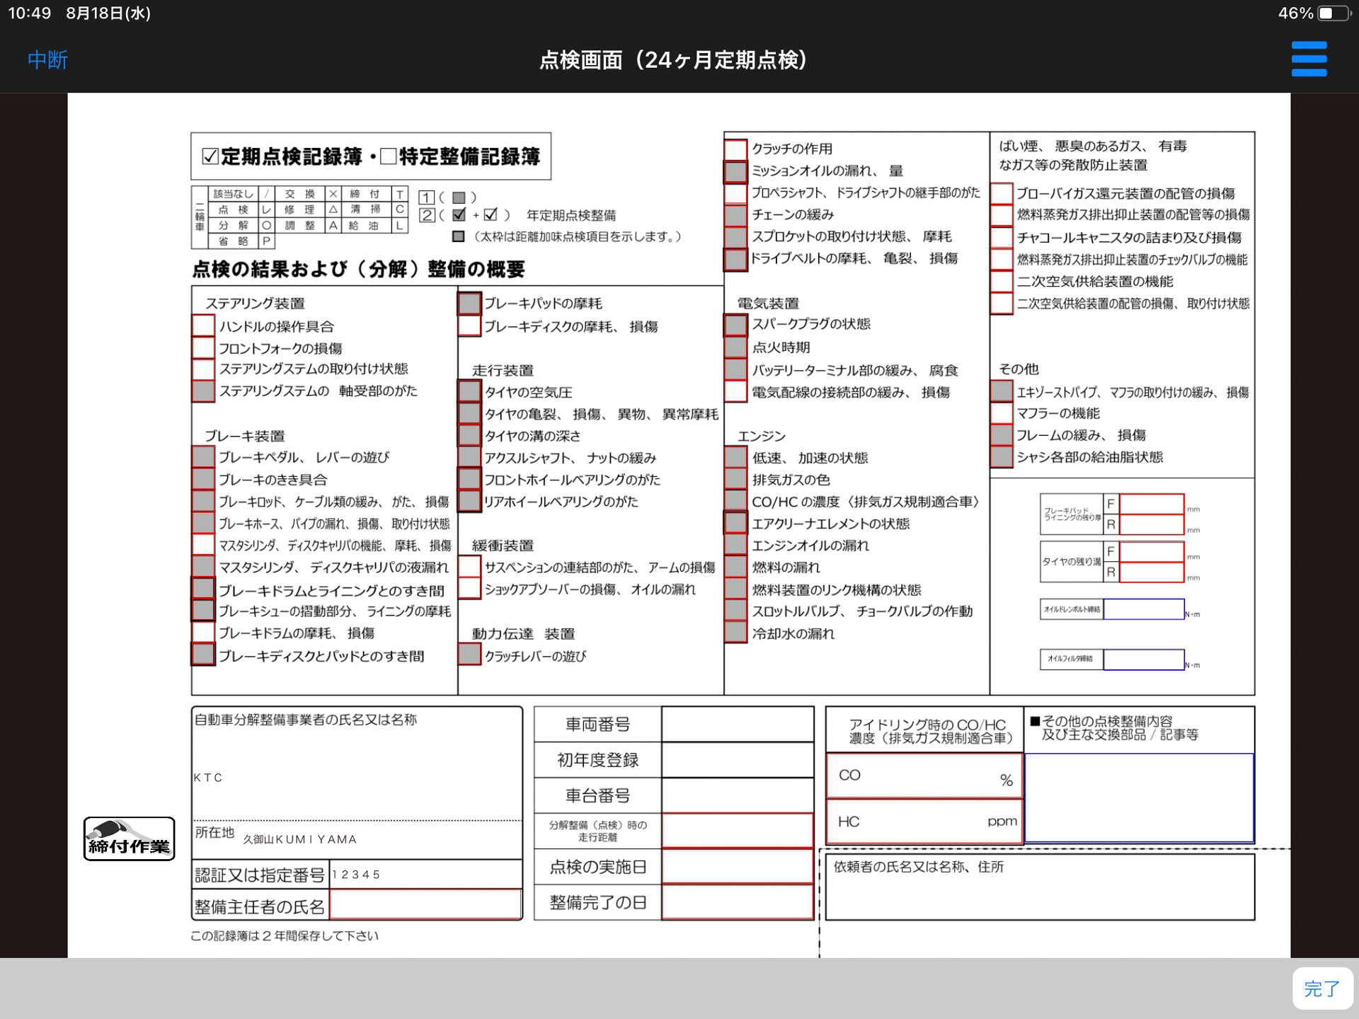Screen dimensions: 1359x1019
Task: Open the hamburger menu at top right
Action: pyautogui.click(x=1309, y=59)
